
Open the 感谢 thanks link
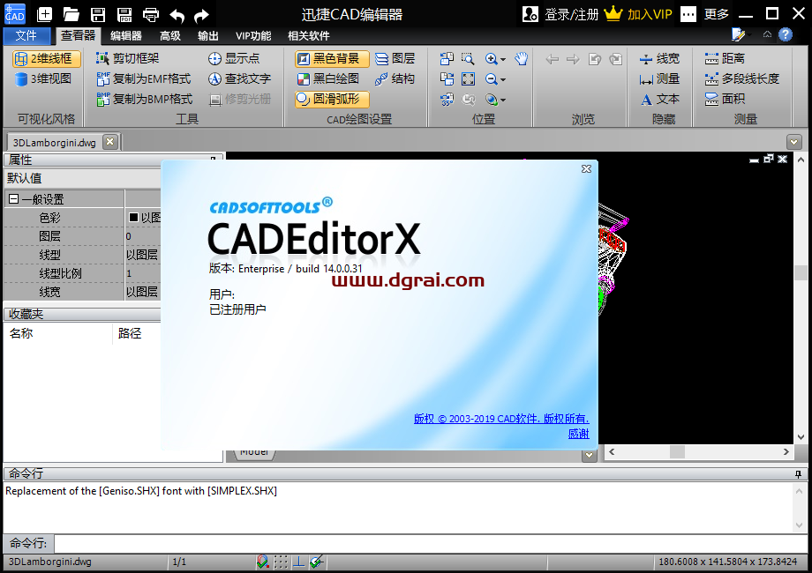pos(578,434)
